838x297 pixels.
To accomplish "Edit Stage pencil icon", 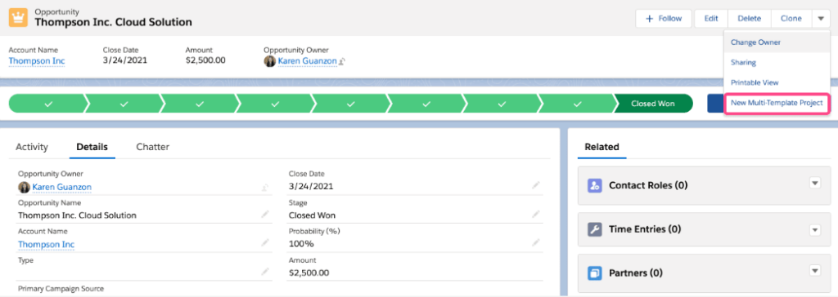I will point(535,215).
